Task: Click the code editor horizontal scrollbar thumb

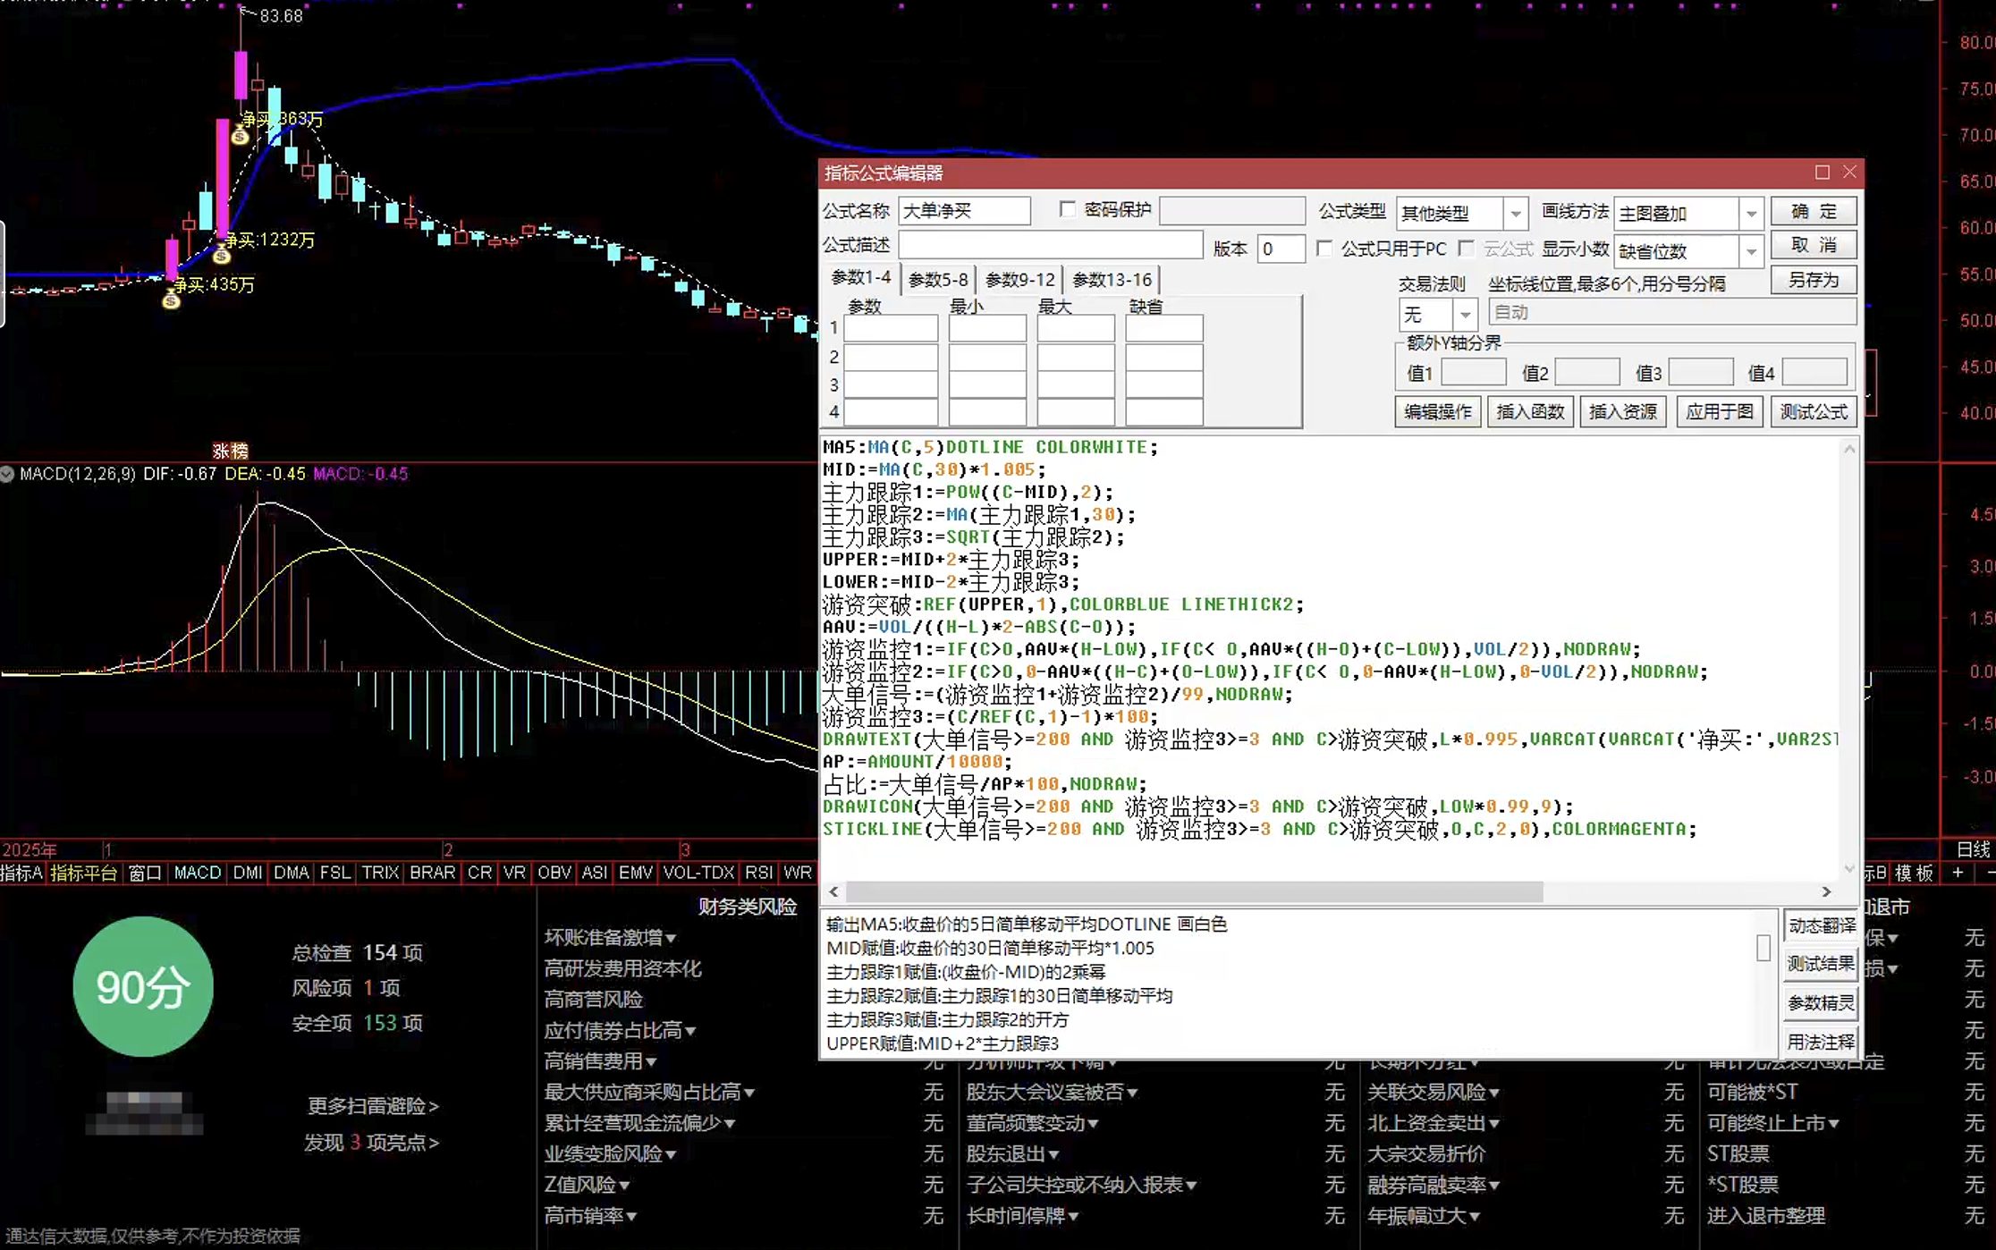Action: tap(1195, 891)
